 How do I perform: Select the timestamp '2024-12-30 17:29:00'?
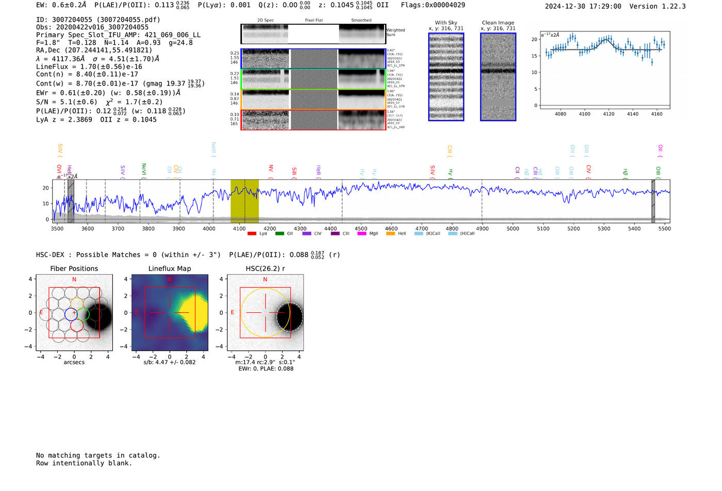(583, 6)
